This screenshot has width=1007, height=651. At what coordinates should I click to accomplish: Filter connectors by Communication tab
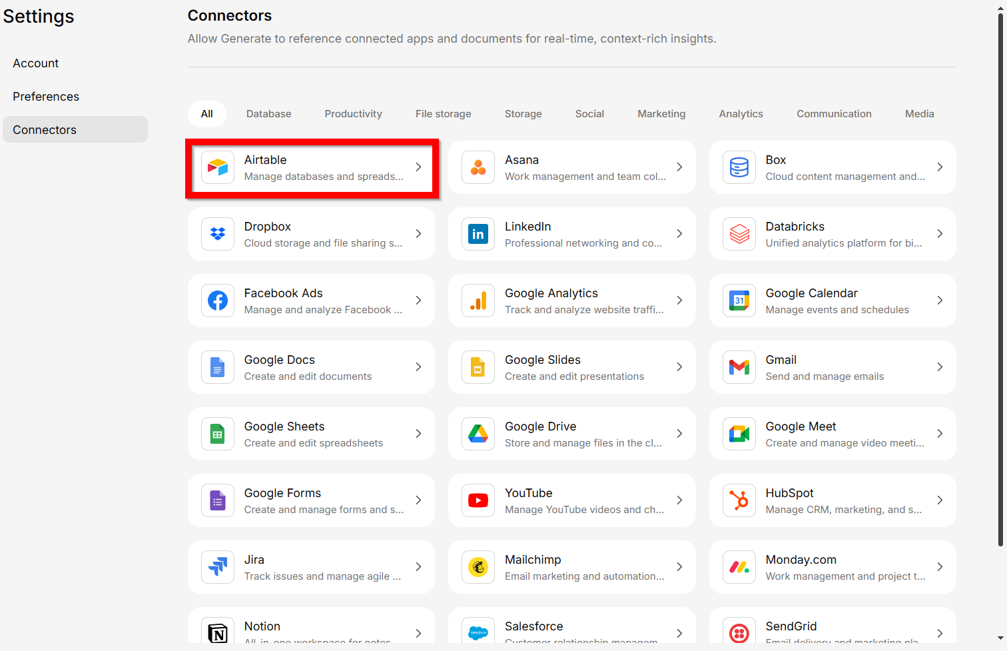[834, 114]
